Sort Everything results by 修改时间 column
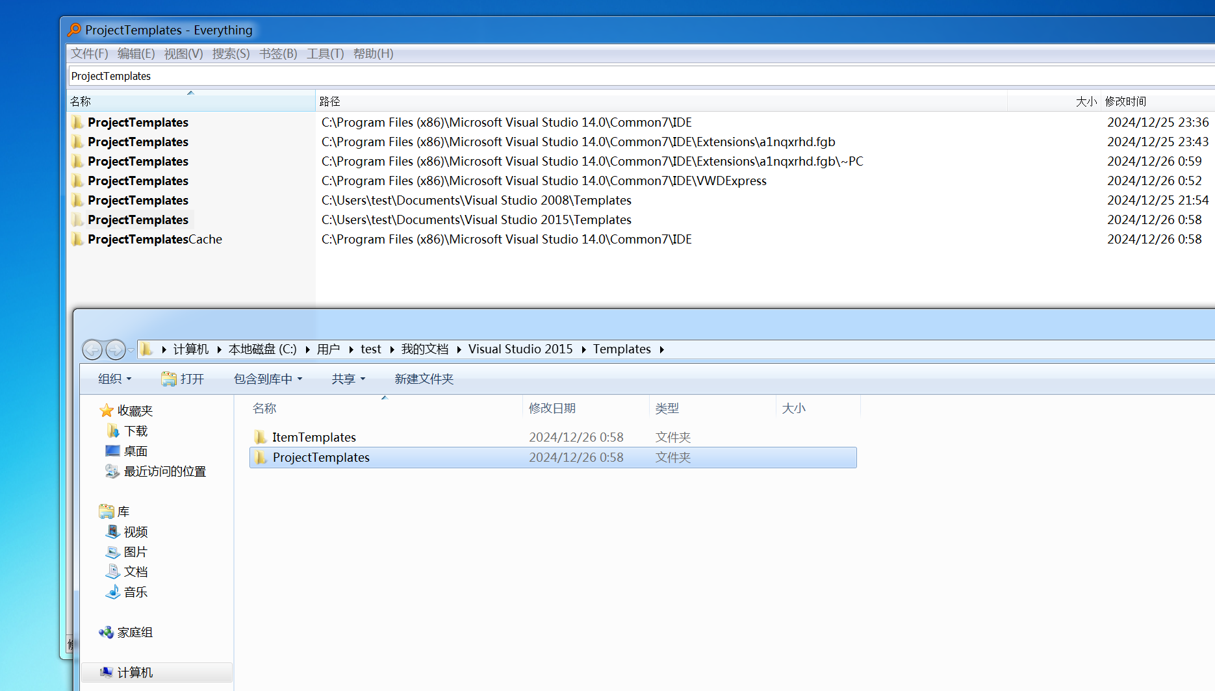 [1158, 101]
